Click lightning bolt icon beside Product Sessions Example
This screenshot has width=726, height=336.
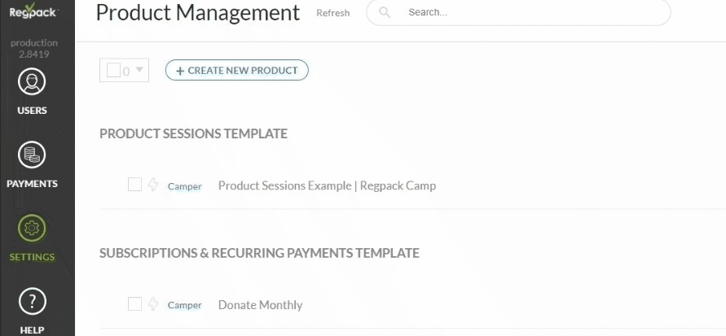point(153,185)
